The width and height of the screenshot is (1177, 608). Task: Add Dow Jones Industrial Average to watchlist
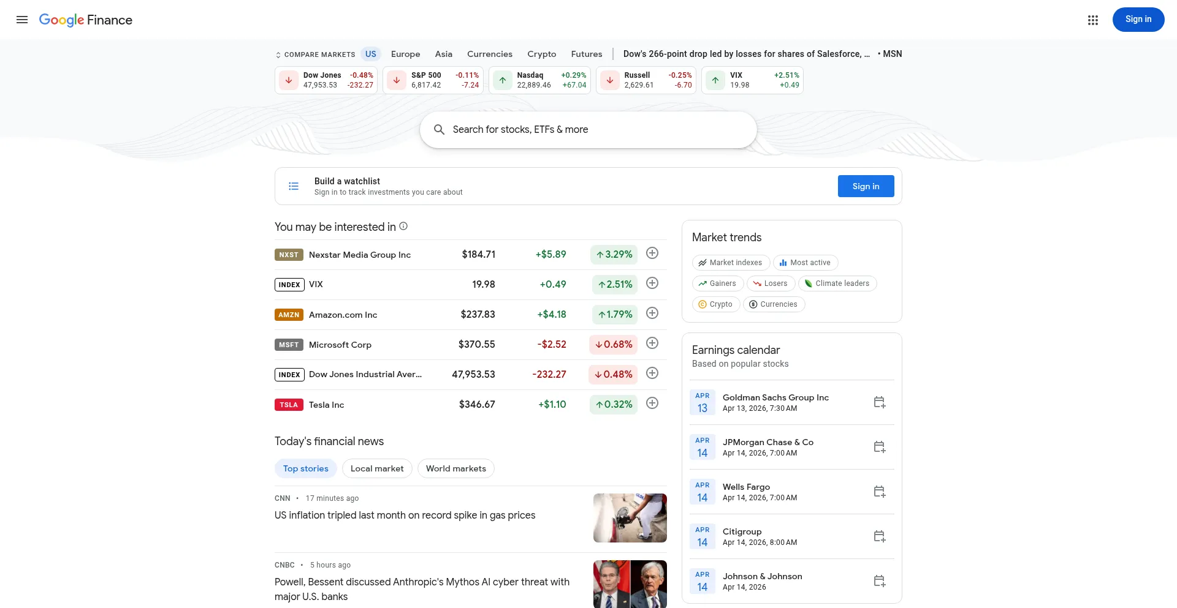point(652,373)
